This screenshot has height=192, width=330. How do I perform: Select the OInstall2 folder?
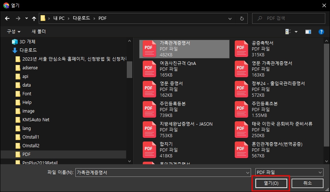(31, 145)
